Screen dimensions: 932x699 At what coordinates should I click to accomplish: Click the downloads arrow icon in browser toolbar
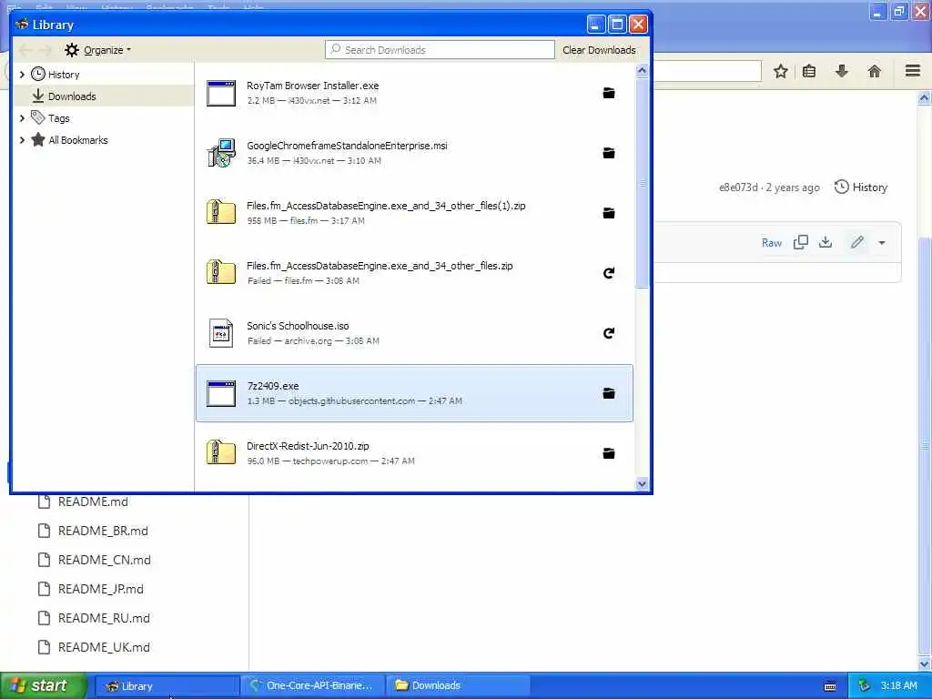pos(842,71)
